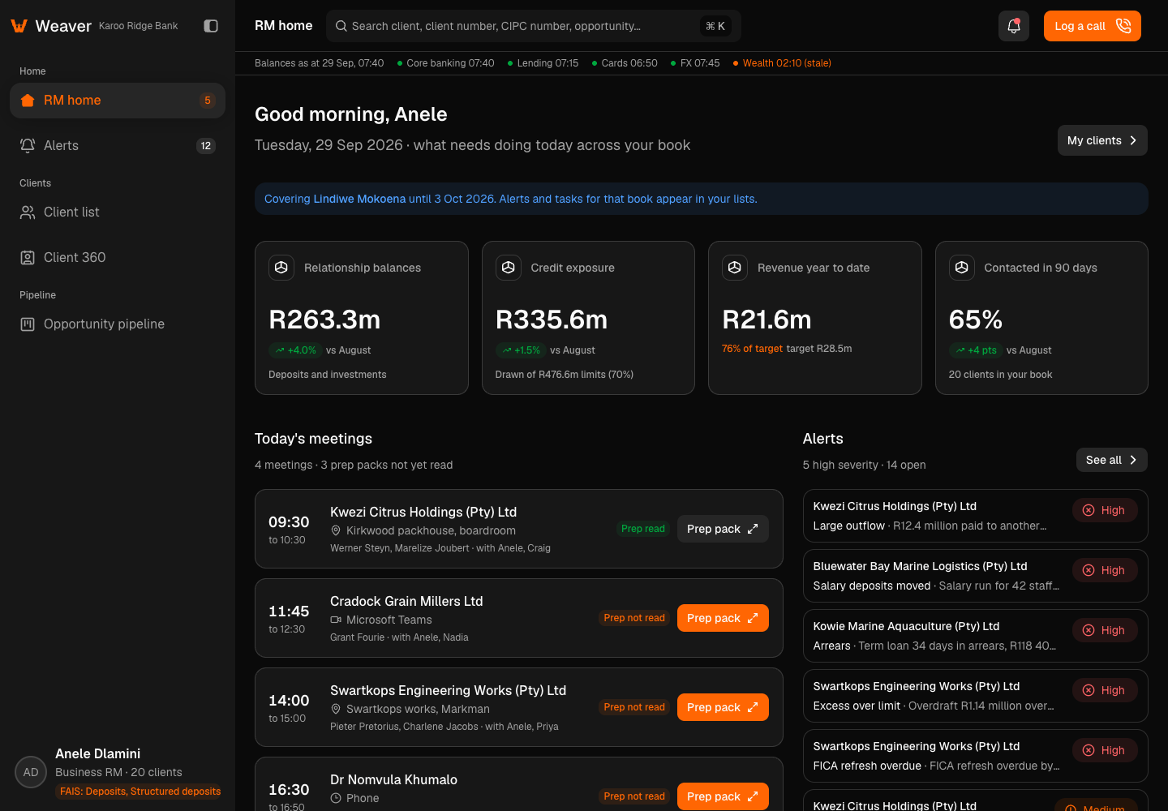This screenshot has height=811, width=1168.
Task: Click the Credit exposure card icon
Action: pyautogui.click(x=509, y=268)
